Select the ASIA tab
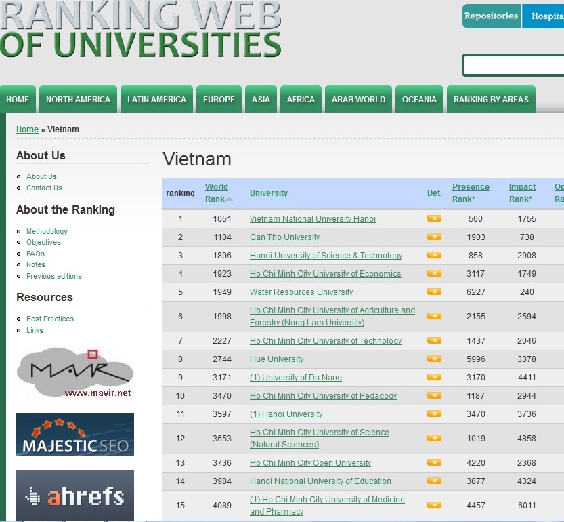 [x=261, y=100]
